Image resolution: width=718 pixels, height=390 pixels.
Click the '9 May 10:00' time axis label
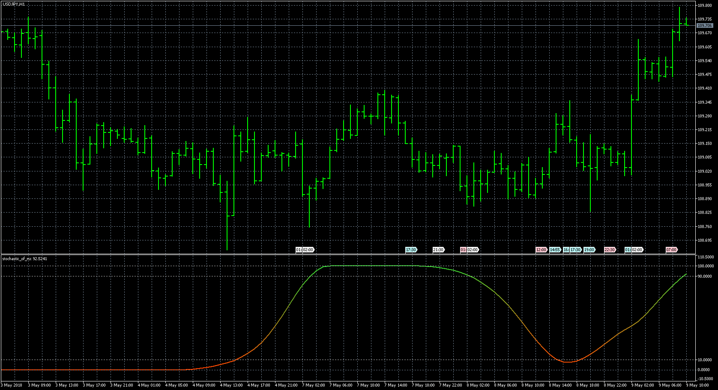tap(697, 385)
